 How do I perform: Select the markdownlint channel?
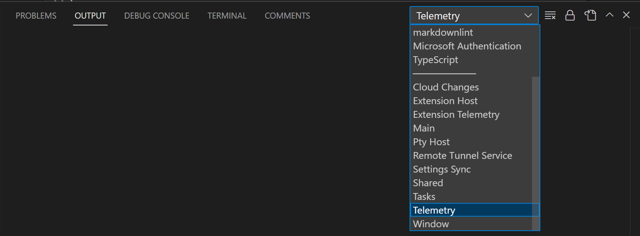pos(443,32)
